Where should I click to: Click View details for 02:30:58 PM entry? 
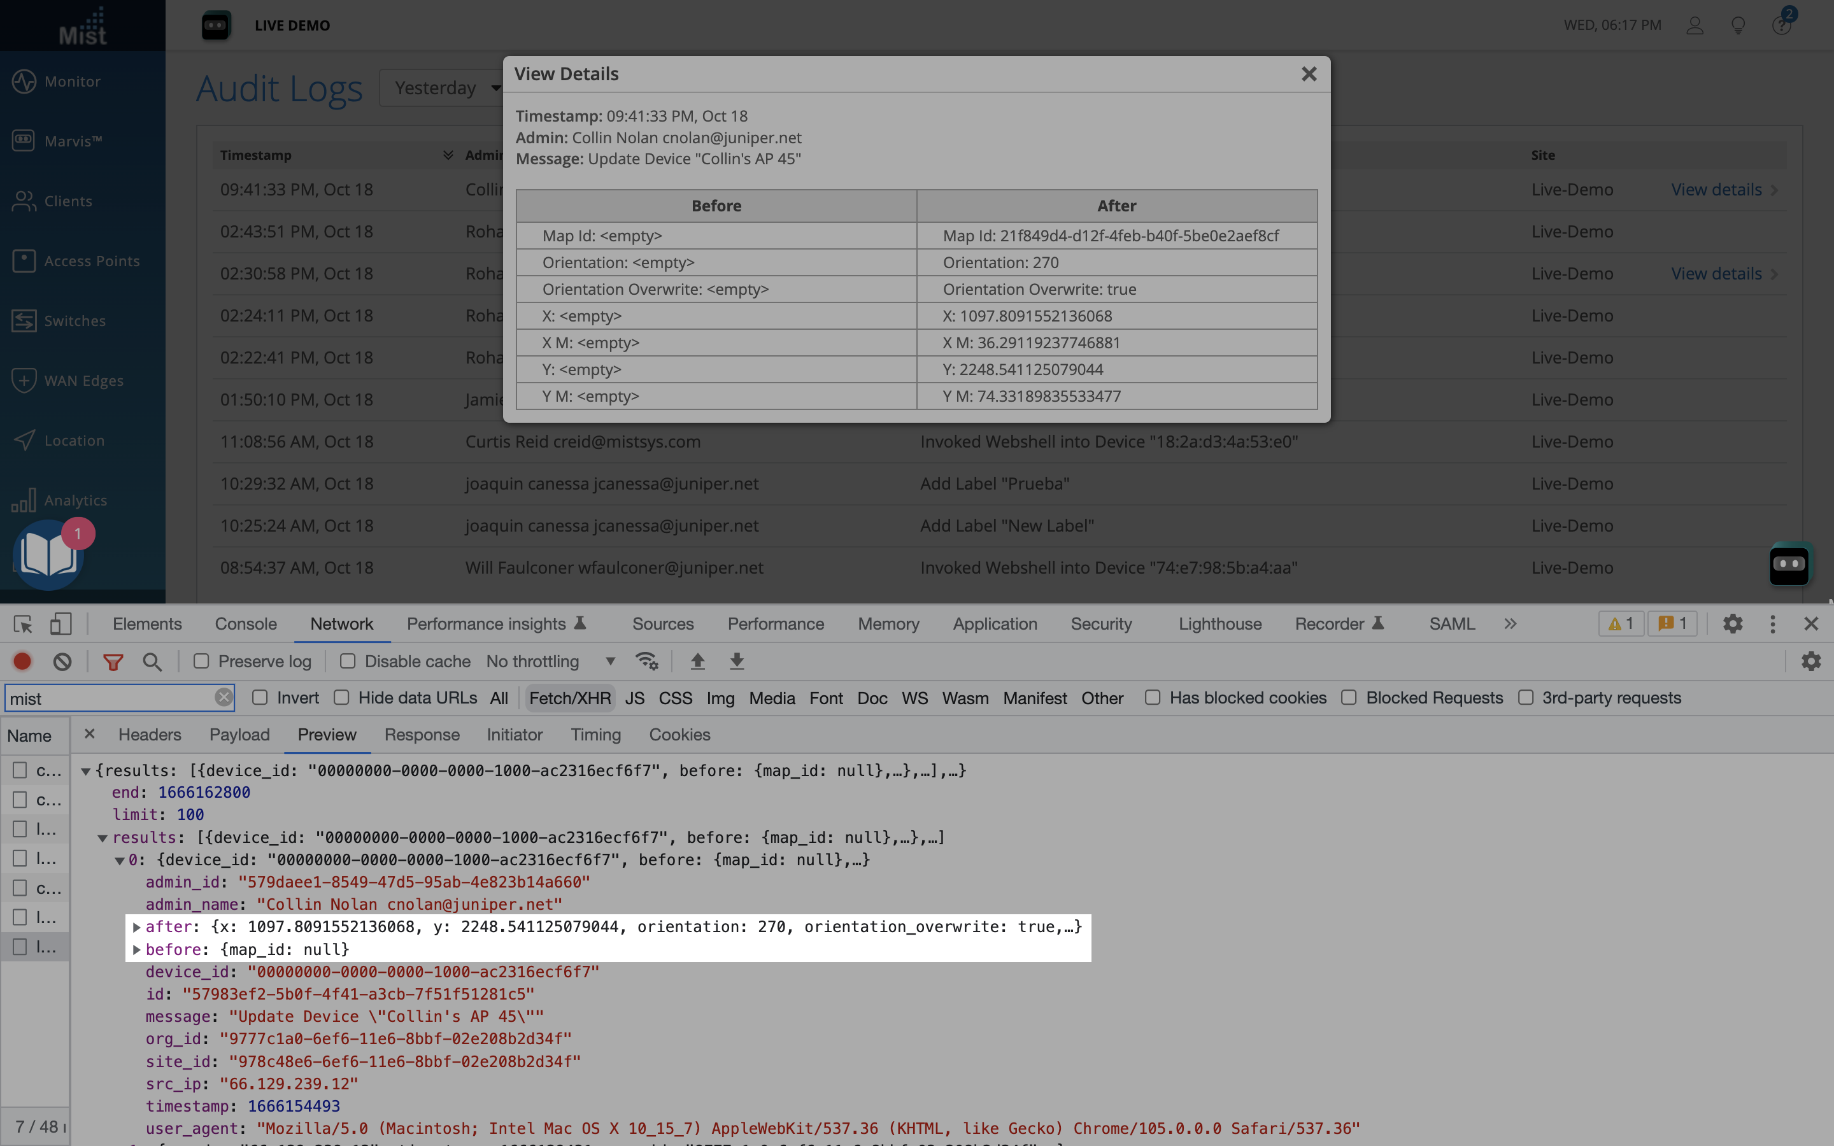coord(1717,274)
